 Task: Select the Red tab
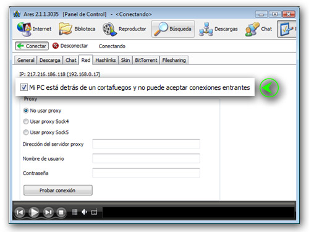[86, 60]
